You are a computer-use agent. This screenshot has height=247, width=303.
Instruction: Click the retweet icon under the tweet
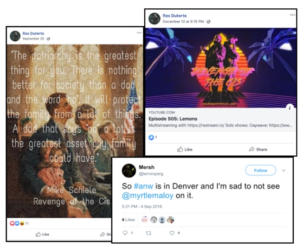148,233
